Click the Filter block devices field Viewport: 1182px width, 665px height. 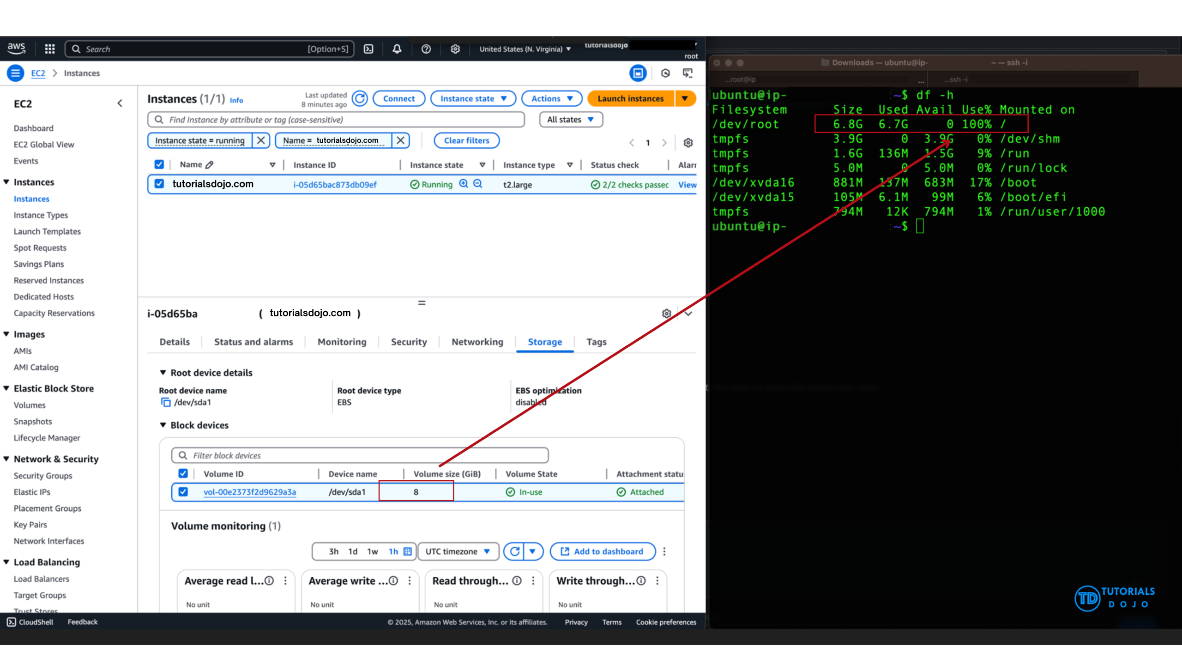[360, 455]
